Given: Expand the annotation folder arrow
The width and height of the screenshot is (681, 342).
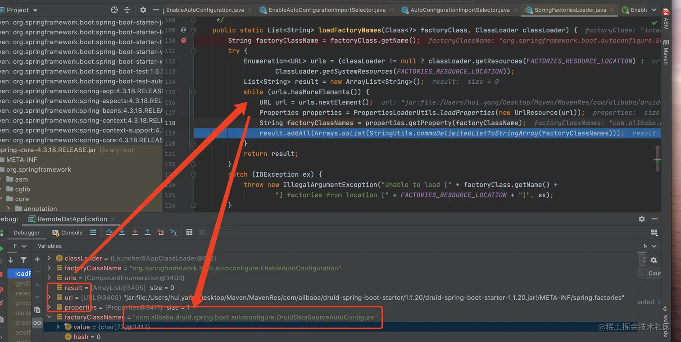Looking at the screenshot, I should 9,209.
